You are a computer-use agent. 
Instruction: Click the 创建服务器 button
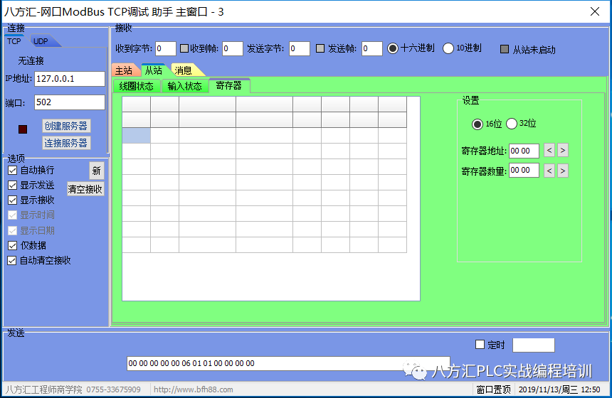(x=66, y=126)
